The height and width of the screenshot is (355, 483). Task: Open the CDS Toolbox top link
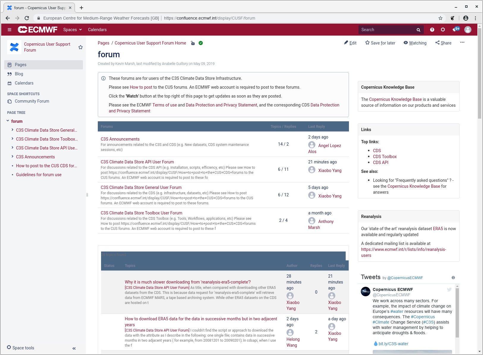tap(385, 157)
